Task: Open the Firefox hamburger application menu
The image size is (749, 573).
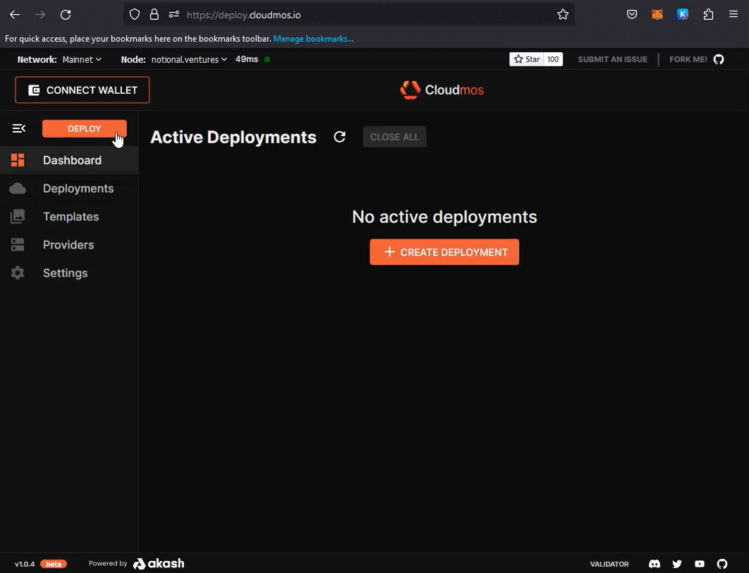Action: [x=733, y=14]
